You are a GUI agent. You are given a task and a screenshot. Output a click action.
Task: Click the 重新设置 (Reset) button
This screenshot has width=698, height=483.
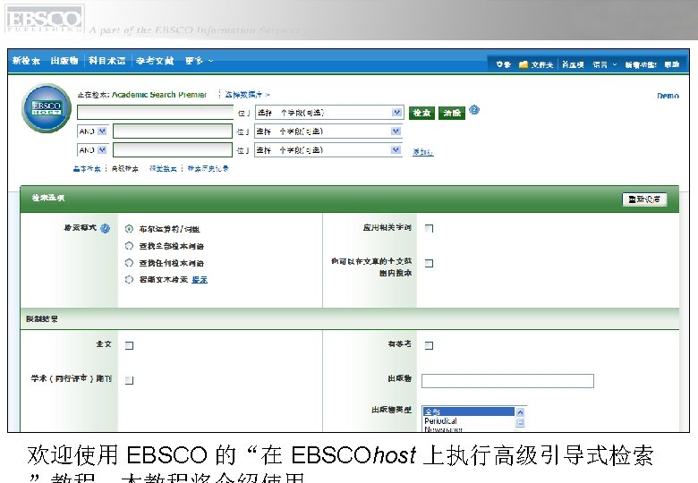pos(644,199)
